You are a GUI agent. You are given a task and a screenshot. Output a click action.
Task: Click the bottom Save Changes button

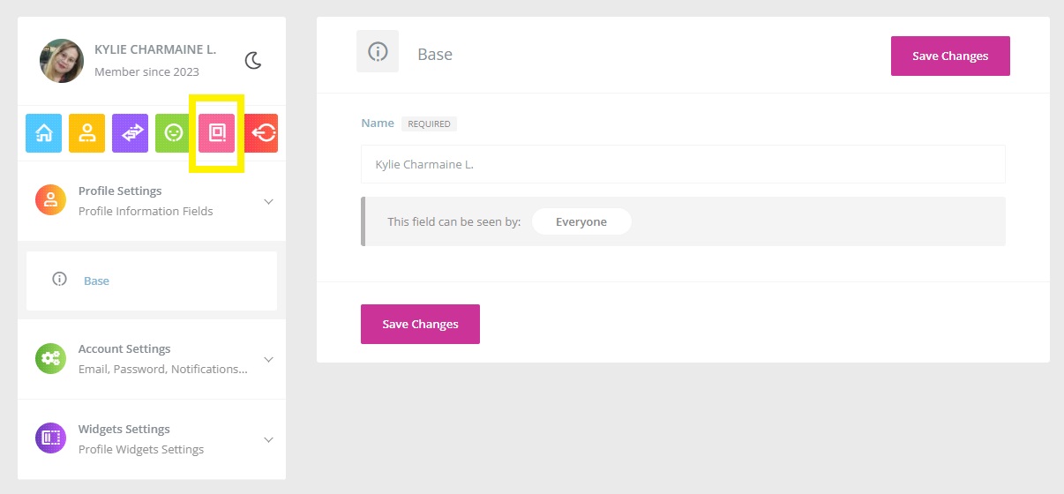[420, 324]
